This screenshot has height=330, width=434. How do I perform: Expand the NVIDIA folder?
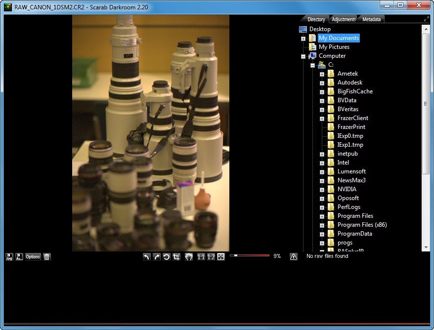[322, 189]
